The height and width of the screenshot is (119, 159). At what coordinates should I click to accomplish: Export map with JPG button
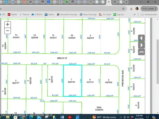coord(141,52)
